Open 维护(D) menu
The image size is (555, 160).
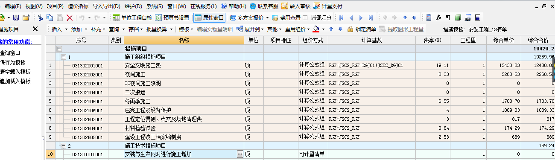pos(134,6)
